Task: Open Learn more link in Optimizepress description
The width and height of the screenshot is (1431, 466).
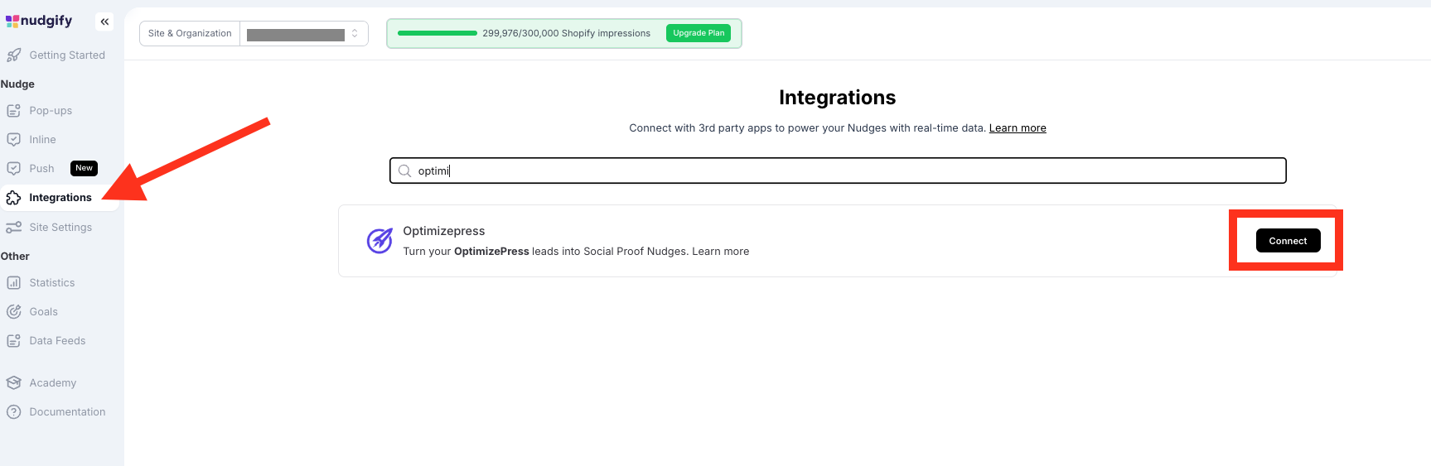Action: pos(720,252)
